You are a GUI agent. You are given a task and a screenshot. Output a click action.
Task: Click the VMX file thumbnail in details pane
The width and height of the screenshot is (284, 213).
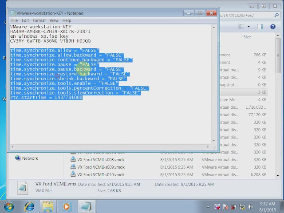tap(23, 188)
